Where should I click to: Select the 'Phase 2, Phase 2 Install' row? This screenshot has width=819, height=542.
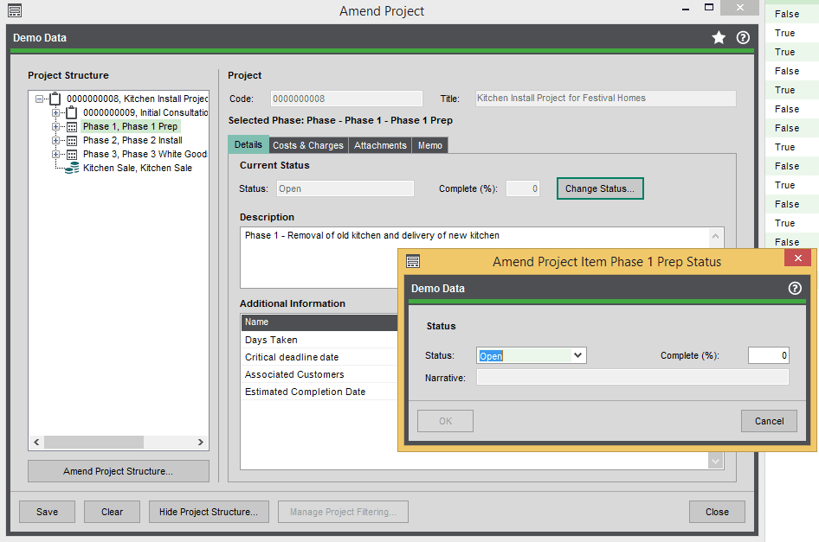132,140
